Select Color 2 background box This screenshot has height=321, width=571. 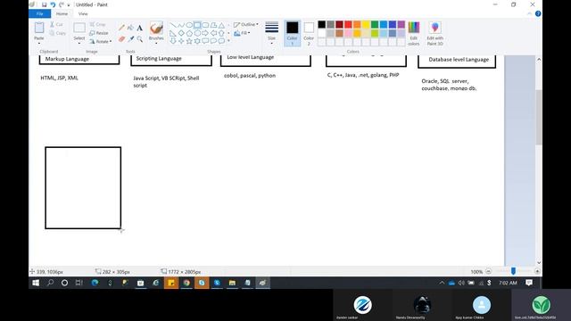pos(309,33)
